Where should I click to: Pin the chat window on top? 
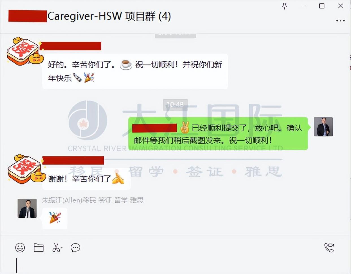pos(285,6)
